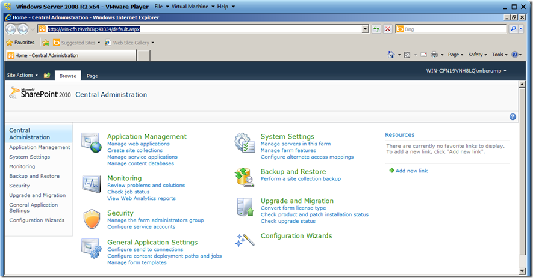Image resolution: width=533 pixels, height=278 pixels.
Task: Click the Add to Favorites Bar icon
Action: [46, 43]
